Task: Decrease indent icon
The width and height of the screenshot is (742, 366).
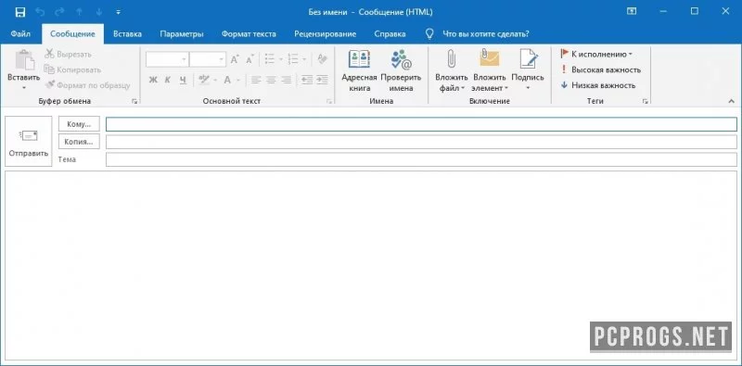Action: tap(307, 80)
